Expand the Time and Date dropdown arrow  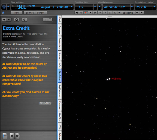[72, 7]
